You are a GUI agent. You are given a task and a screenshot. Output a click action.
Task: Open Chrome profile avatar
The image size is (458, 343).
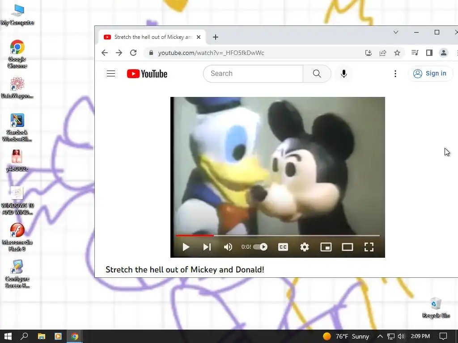click(x=443, y=53)
